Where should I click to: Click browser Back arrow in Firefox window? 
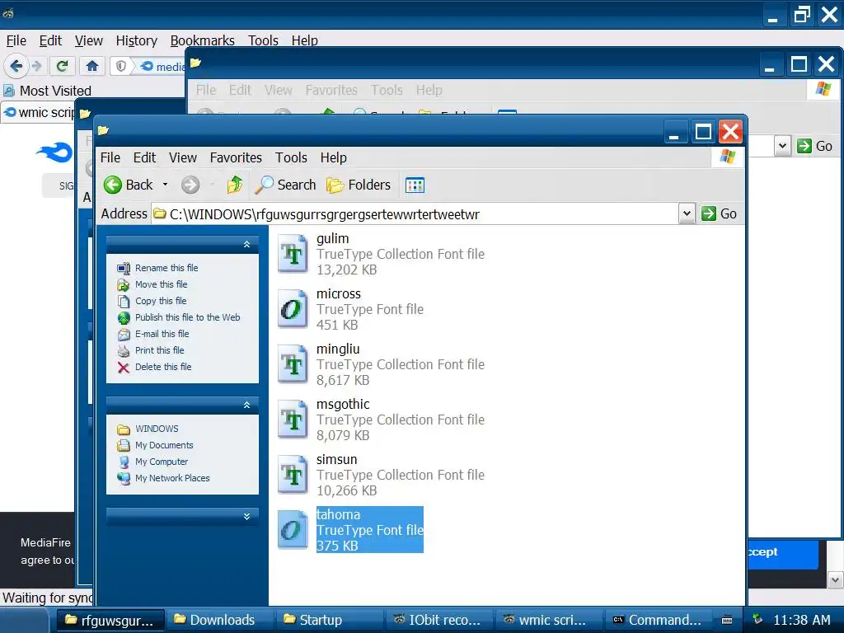(x=16, y=66)
